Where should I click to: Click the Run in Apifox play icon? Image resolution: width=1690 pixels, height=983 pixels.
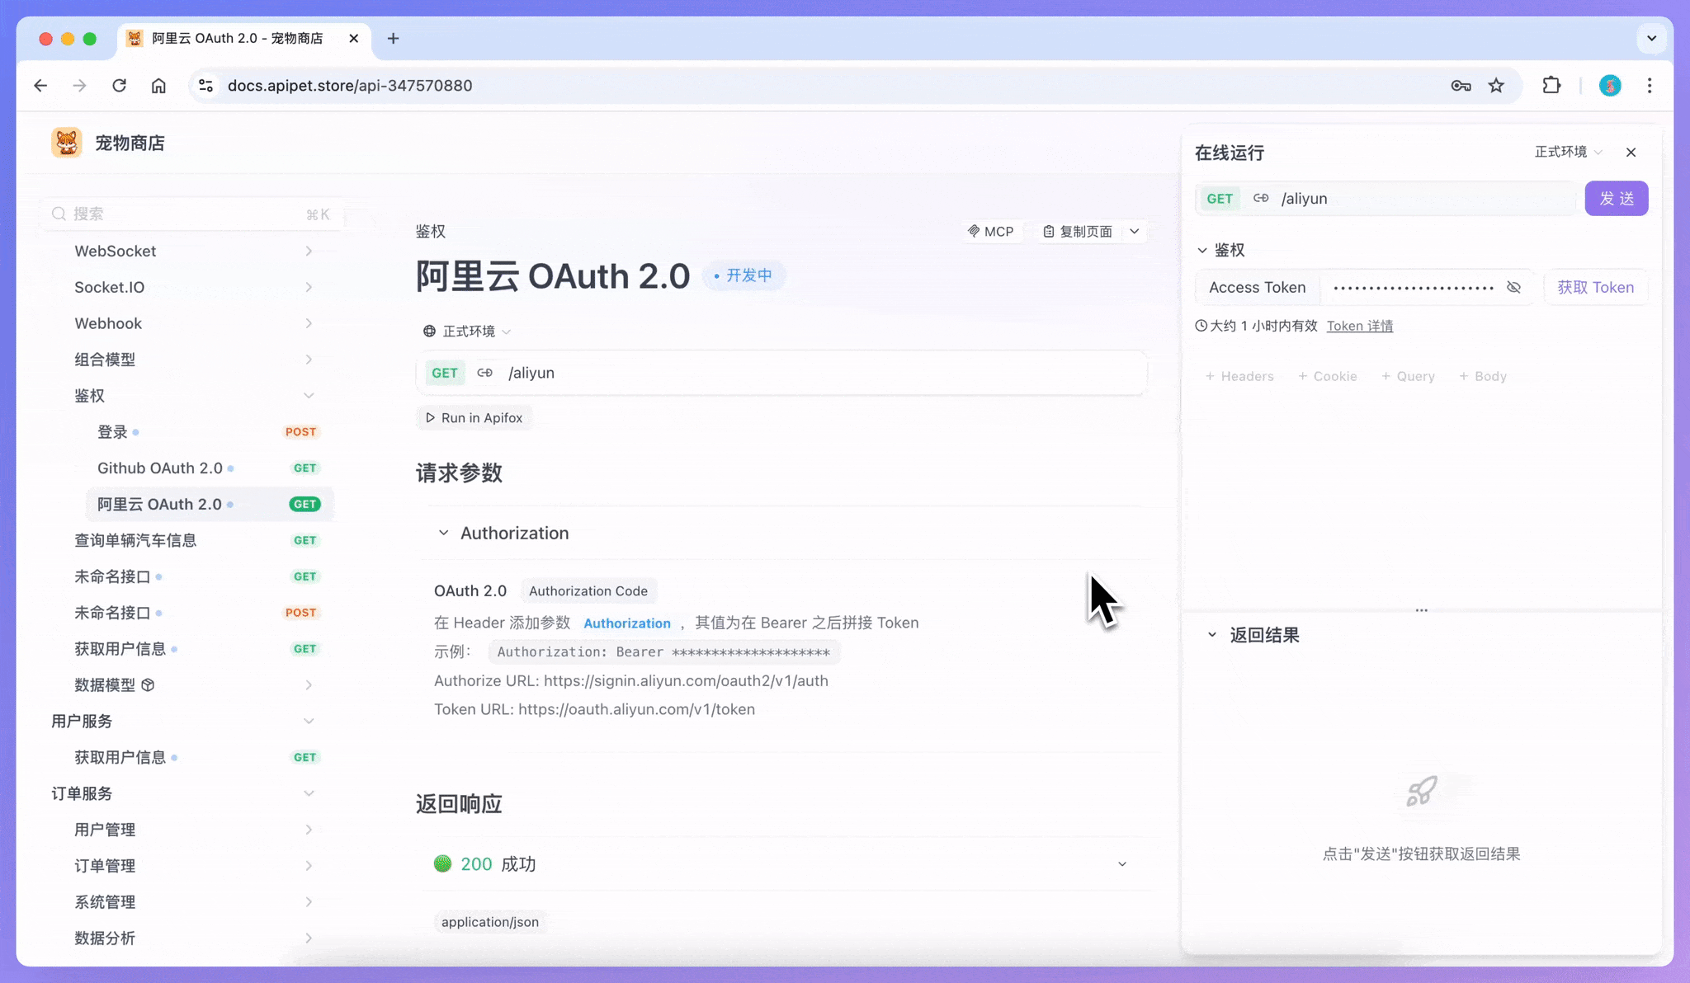pyautogui.click(x=430, y=417)
